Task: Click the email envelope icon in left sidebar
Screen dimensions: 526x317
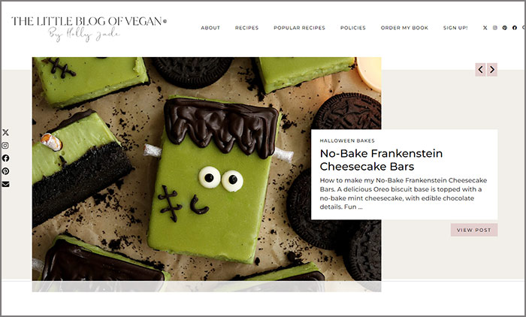Action: pyautogui.click(x=5, y=184)
